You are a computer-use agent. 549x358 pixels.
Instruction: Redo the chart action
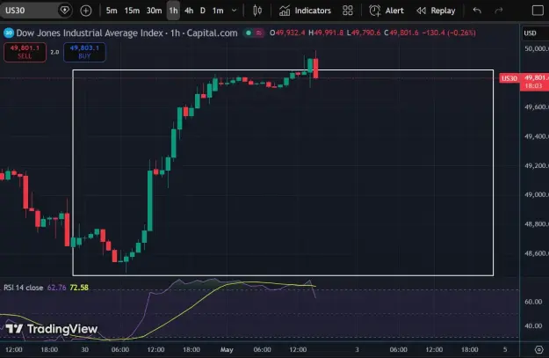[499, 11]
